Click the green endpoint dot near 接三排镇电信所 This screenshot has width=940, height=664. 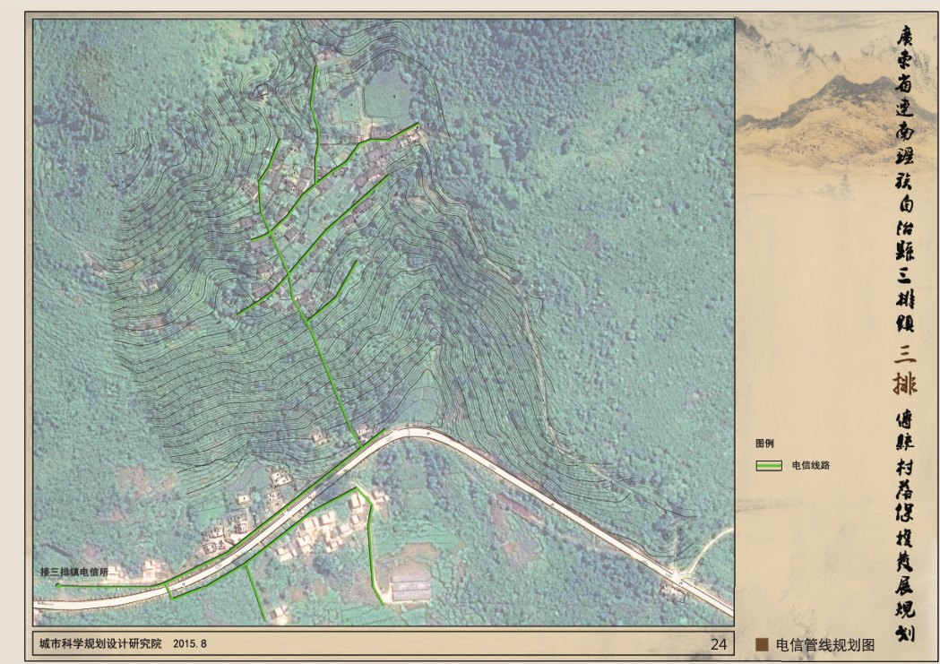(x=57, y=585)
